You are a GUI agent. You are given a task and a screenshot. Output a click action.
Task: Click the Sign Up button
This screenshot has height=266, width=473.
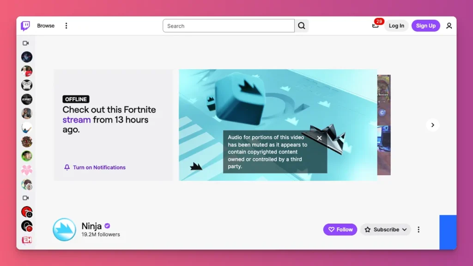[425, 26]
